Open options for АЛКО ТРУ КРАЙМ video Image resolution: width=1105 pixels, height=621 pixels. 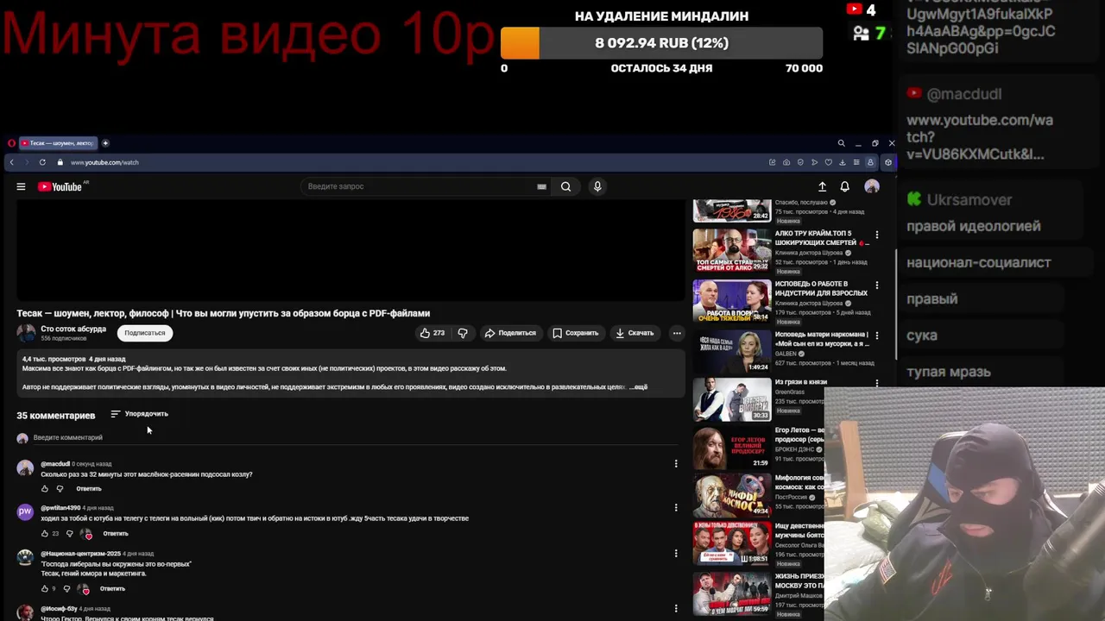point(876,235)
